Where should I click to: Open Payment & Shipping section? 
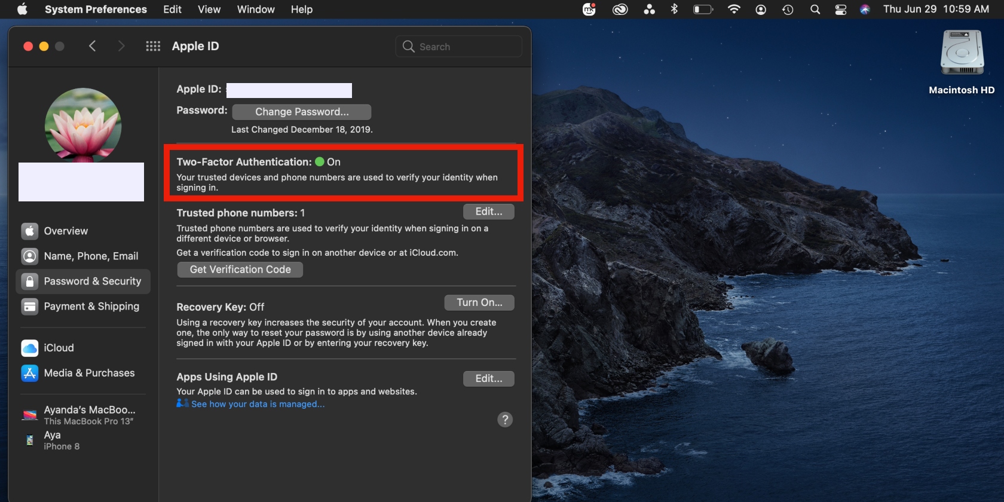coord(83,306)
